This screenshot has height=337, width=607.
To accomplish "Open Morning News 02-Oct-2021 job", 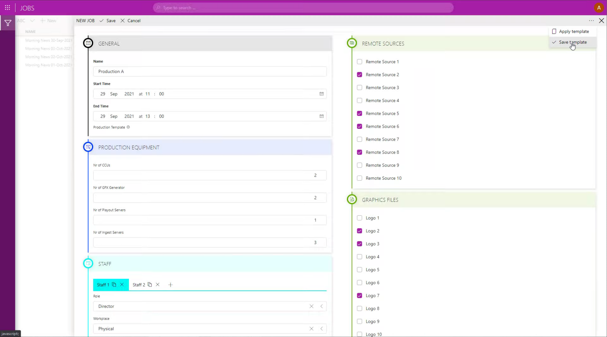I will tap(49, 57).
